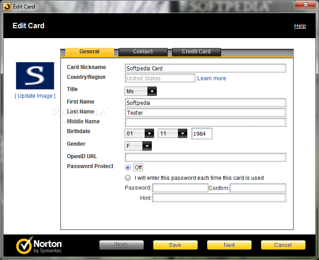Click the Middle Name field
The image size is (319, 260).
click(205, 122)
